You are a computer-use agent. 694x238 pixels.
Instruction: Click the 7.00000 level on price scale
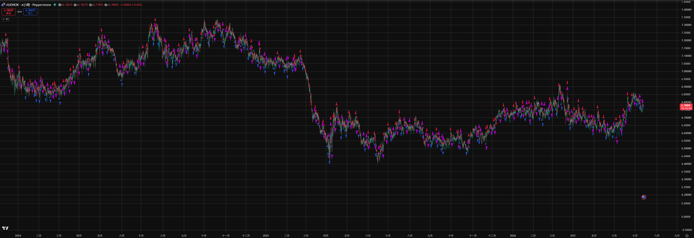[x=686, y=71]
